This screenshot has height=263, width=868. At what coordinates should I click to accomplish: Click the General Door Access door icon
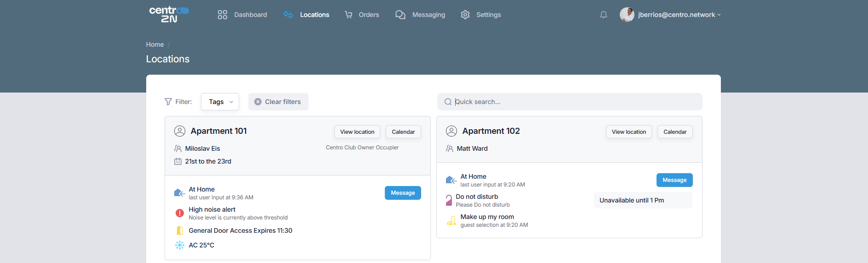pos(180,230)
